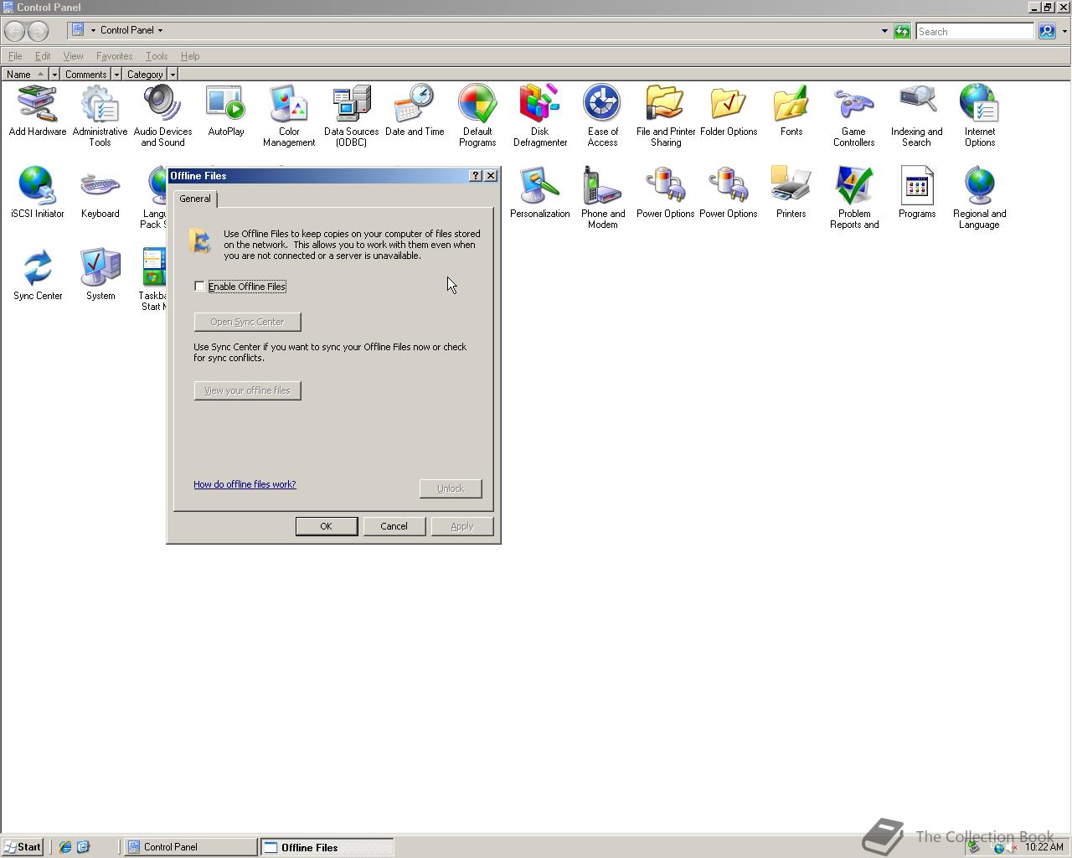Viewport: 1072px width, 858px height.
Task: Open Administrative Tools icon
Action: 100,116
